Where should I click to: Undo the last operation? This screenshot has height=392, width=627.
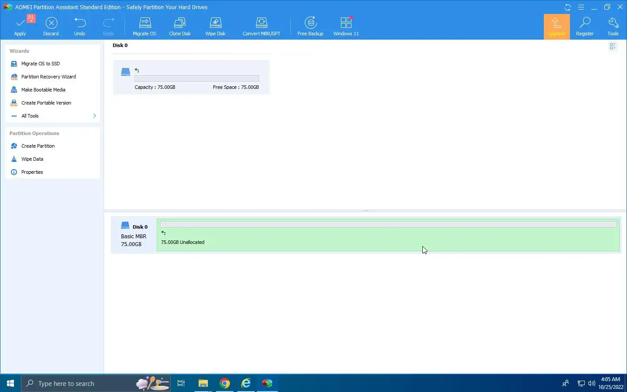point(80,27)
